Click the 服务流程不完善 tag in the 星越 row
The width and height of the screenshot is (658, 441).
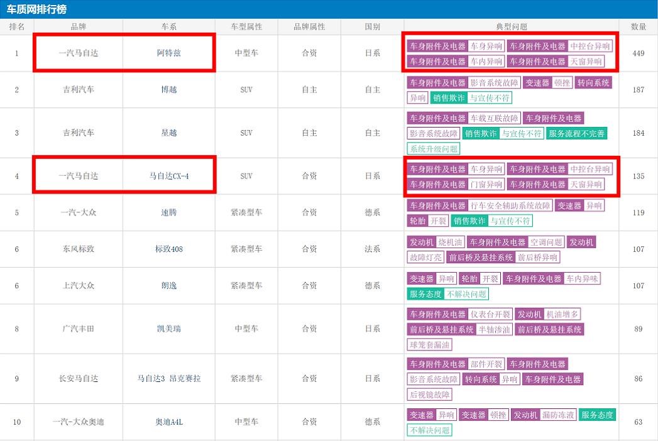click(576, 133)
